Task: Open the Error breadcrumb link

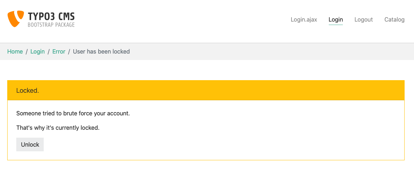Action: [x=59, y=52]
